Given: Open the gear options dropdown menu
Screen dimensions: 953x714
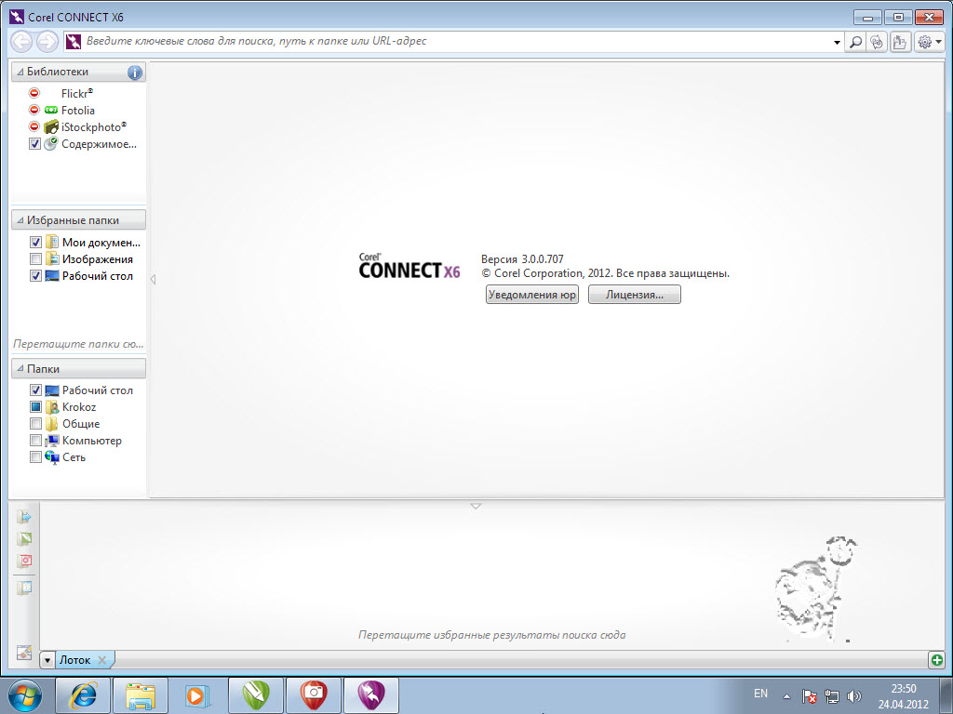Looking at the screenshot, I should click(x=930, y=42).
